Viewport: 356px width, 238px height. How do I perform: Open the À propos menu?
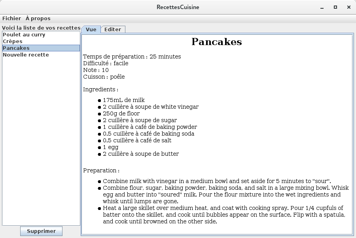click(x=38, y=18)
